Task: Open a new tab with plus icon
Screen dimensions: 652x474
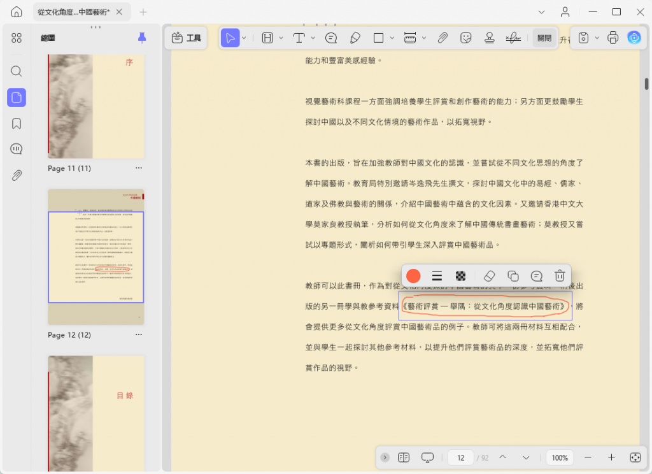Action: point(143,12)
